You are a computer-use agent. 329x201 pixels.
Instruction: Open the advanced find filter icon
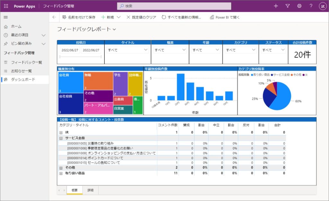click(288, 6)
